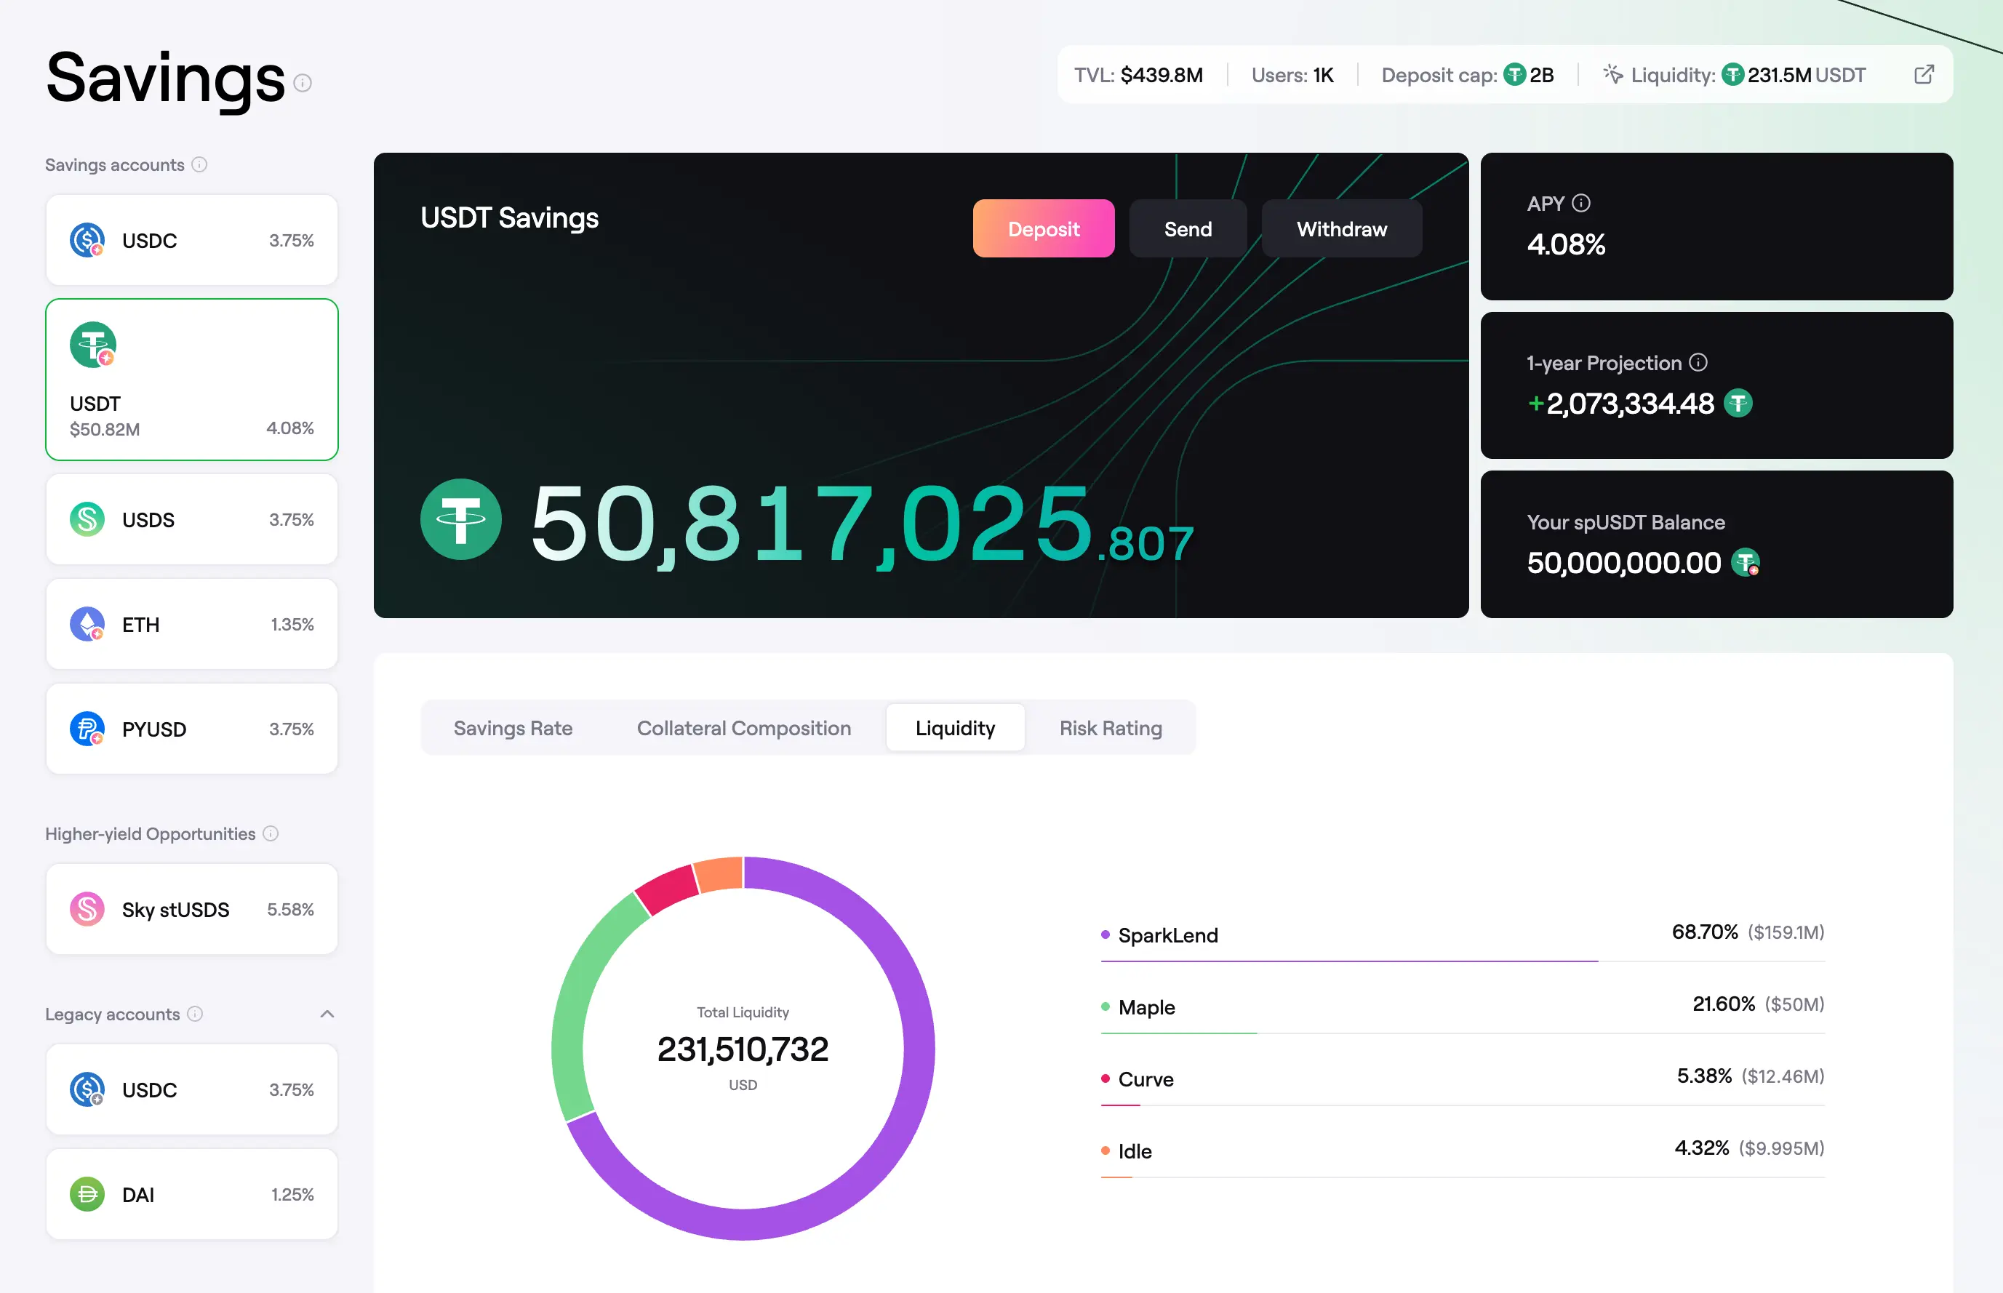Click the large Tether coin icon by balance
Screen dimensions: 2003x1293
[461, 519]
